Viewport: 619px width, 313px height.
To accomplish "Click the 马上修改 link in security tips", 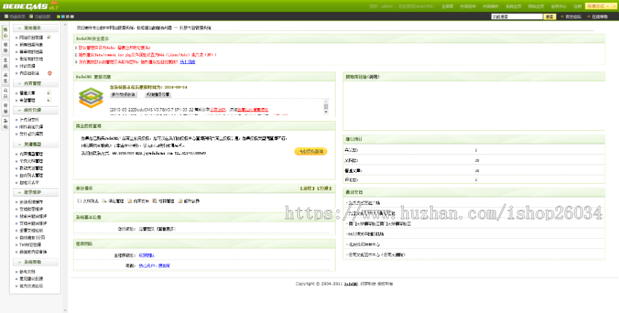I will coord(188,62).
